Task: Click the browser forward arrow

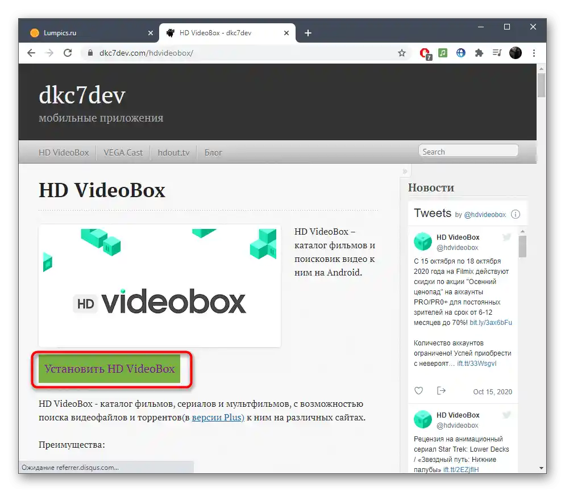Action: click(49, 53)
